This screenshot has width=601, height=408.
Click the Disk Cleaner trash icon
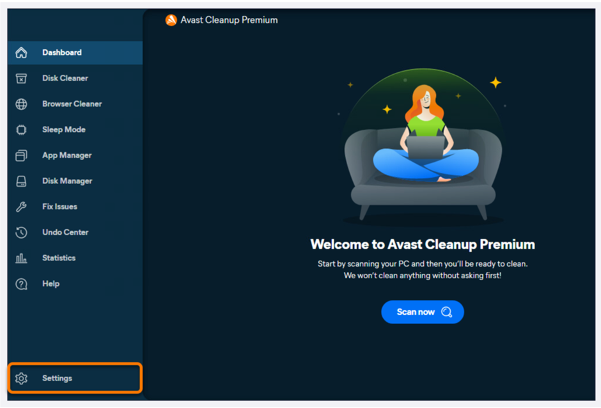coord(21,78)
